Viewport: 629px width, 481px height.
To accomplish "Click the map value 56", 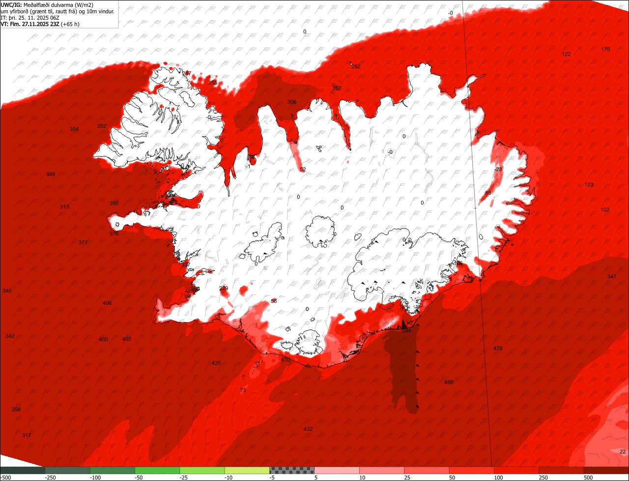I will [x=274, y=301].
